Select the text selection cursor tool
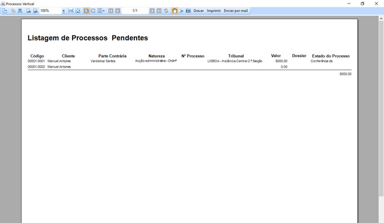The width and height of the screenshot is (384, 223). (x=181, y=11)
